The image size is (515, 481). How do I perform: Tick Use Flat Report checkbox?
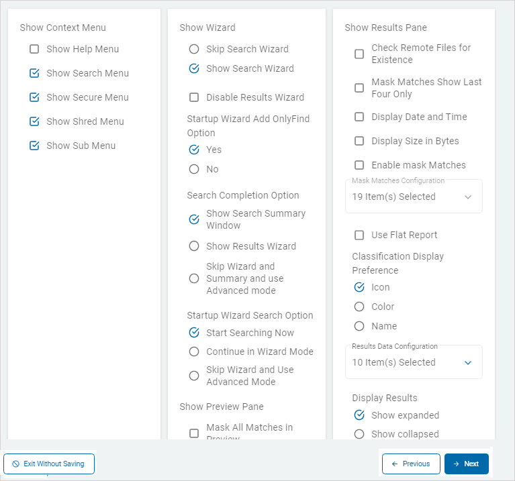(x=359, y=235)
